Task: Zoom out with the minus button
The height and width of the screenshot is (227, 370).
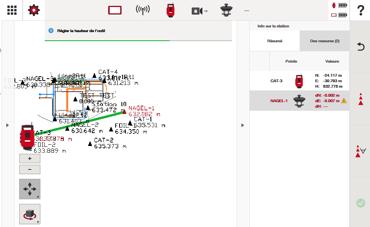Action: point(30,169)
